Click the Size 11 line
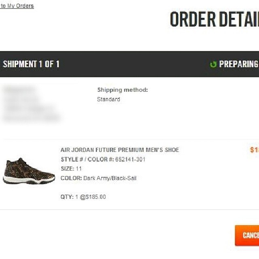The width and height of the screenshot is (259, 259). pos(71,169)
